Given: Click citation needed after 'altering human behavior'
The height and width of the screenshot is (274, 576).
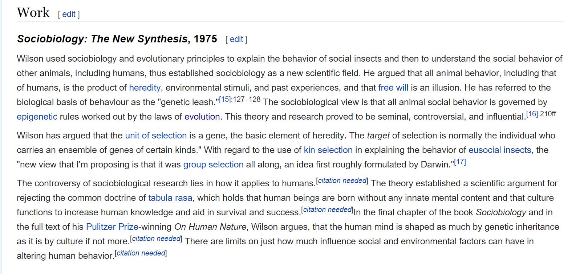Looking at the screenshot, I should pos(141,253).
